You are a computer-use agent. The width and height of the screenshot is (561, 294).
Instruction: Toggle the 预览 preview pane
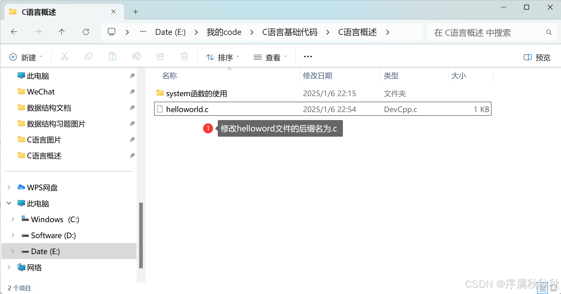pyautogui.click(x=537, y=58)
